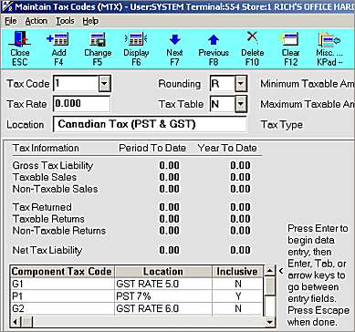Go to next record with Next F7
Screen dimensions: 355x332
pyautogui.click(x=174, y=48)
